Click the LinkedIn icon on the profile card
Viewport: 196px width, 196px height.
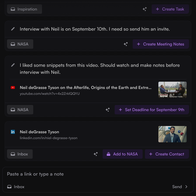pyautogui.click(x=13, y=132)
